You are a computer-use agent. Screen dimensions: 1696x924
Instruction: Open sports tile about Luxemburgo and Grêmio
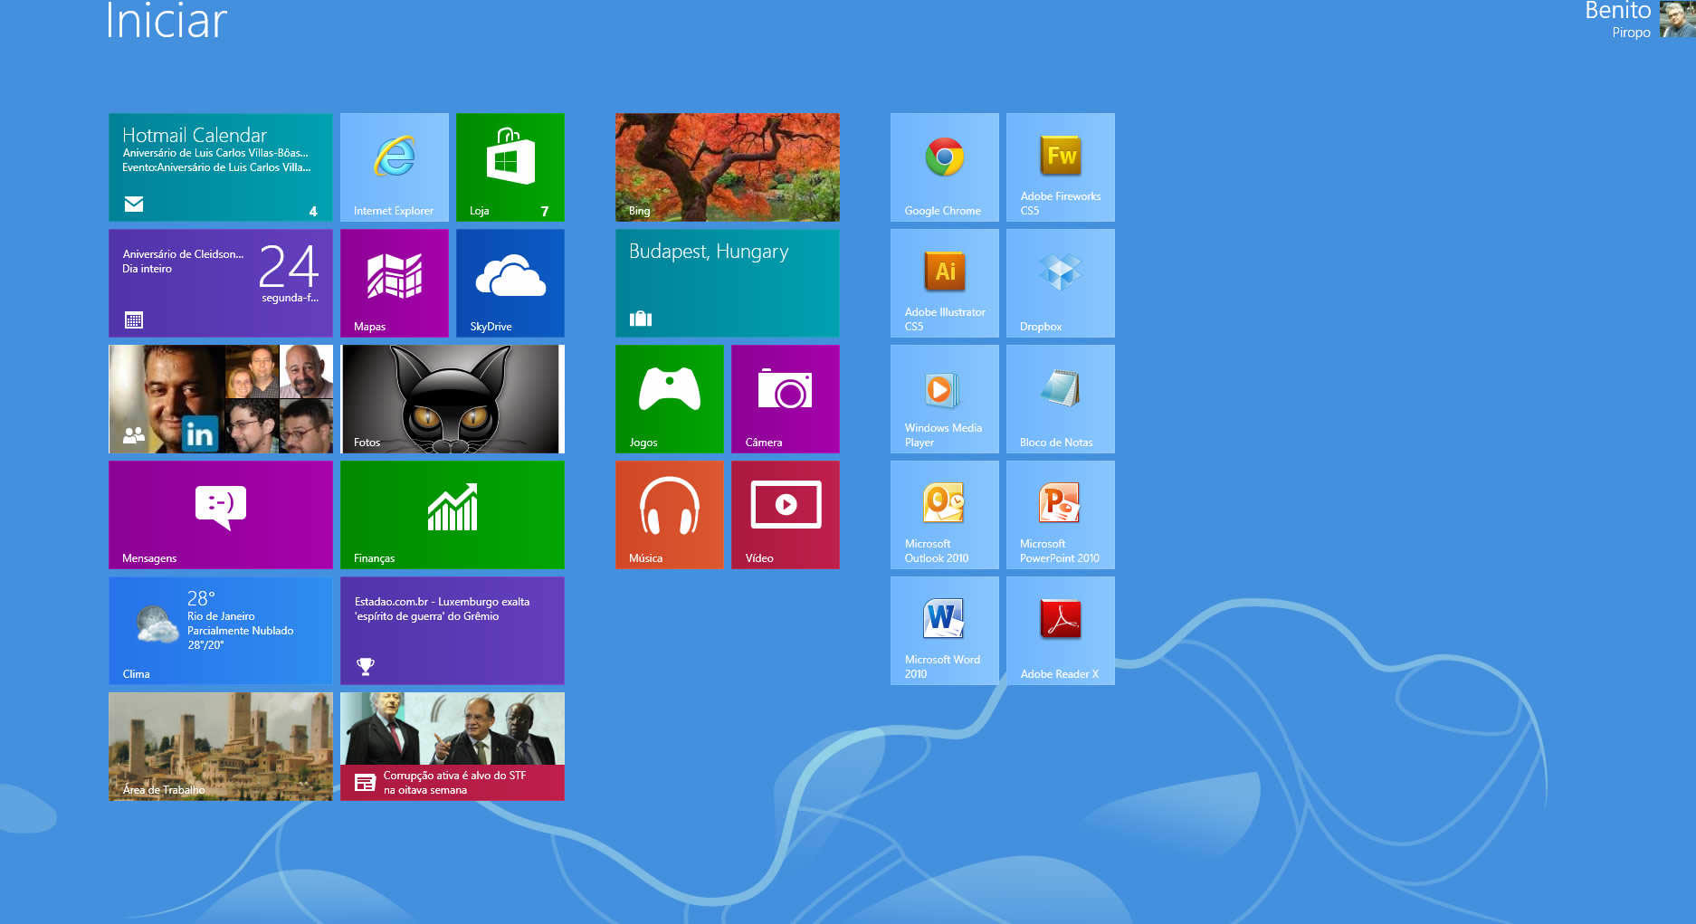pyautogui.click(x=452, y=631)
